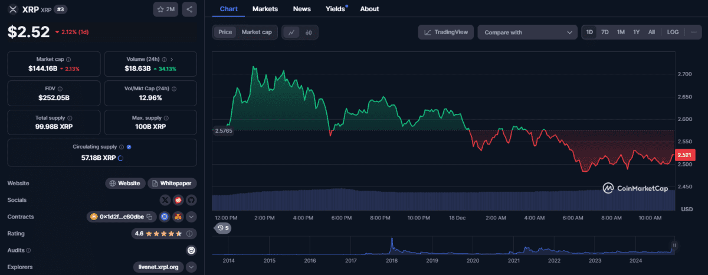The height and width of the screenshot is (275, 708).
Task: Click the $18.63B volume value
Action: click(x=137, y=69)
